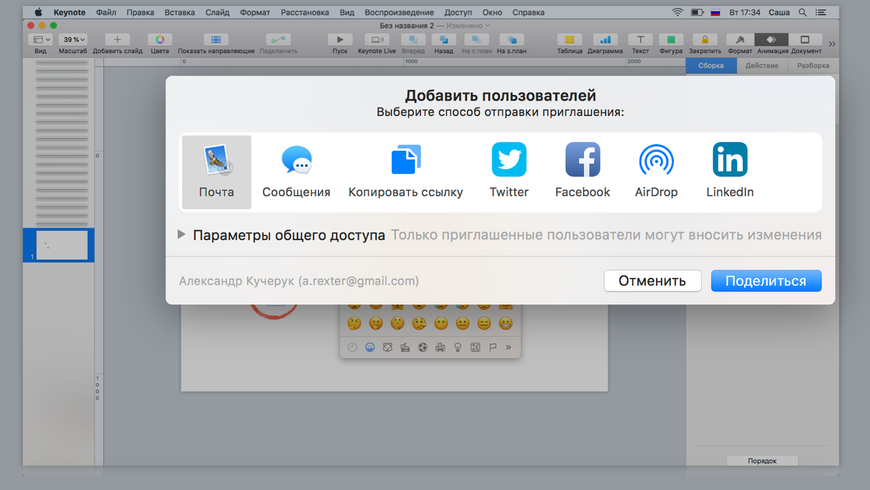Click the Подключить toolbar icon

(278, 40)
